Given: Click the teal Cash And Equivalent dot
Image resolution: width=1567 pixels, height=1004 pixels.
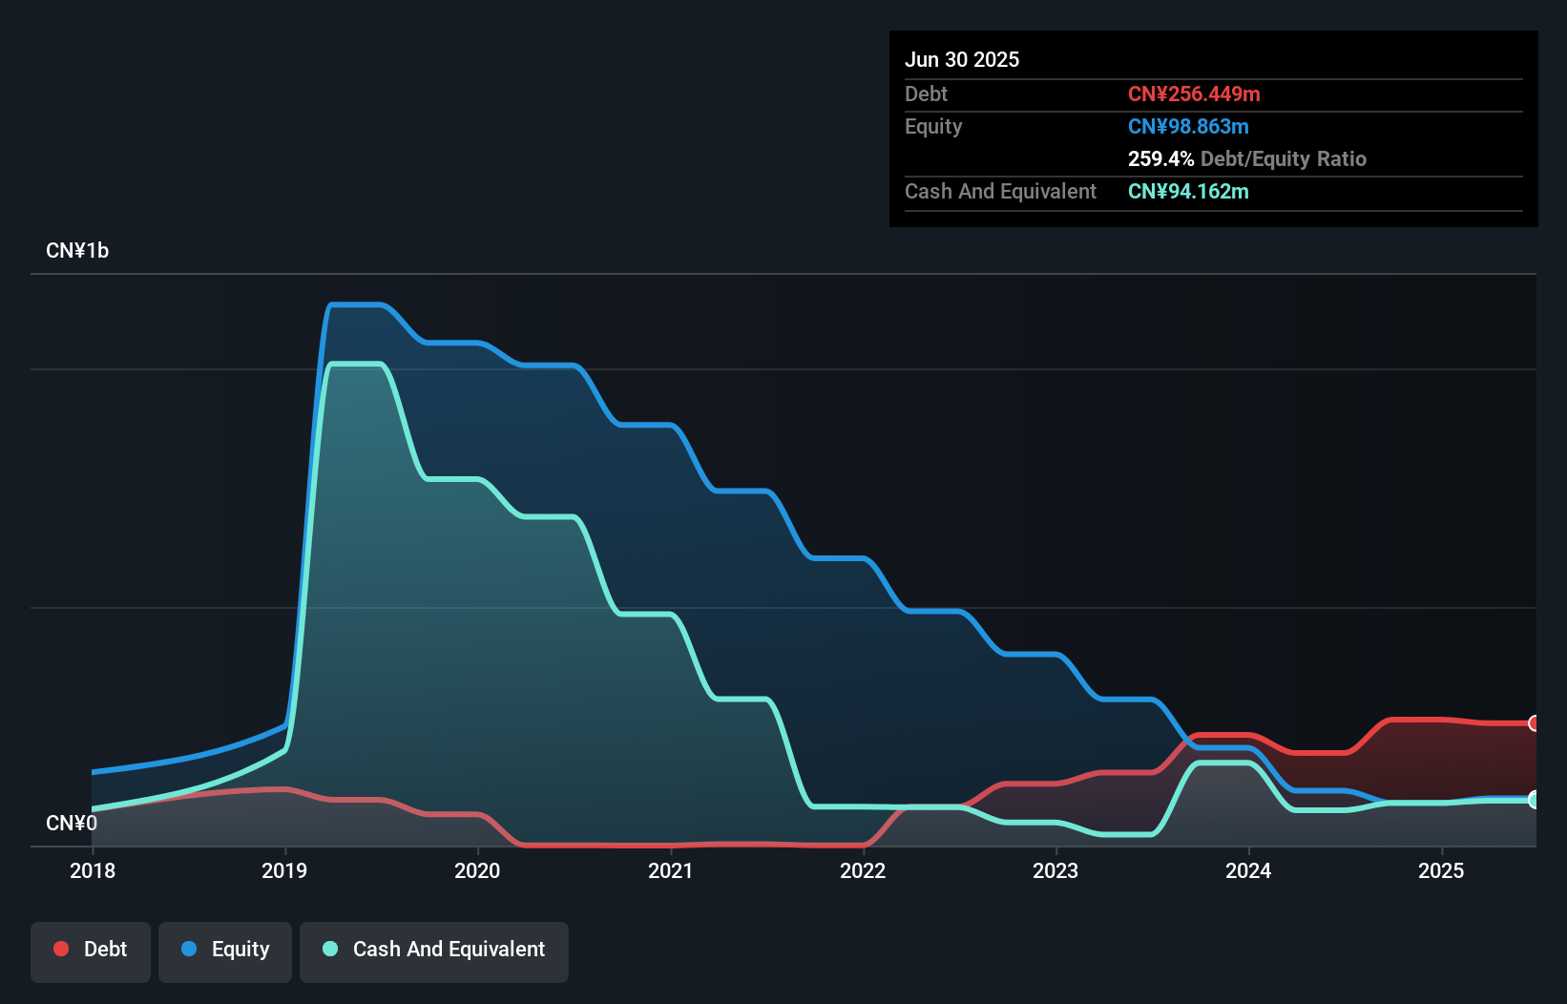Looking at the screenshot, I should tap(329, 949).
